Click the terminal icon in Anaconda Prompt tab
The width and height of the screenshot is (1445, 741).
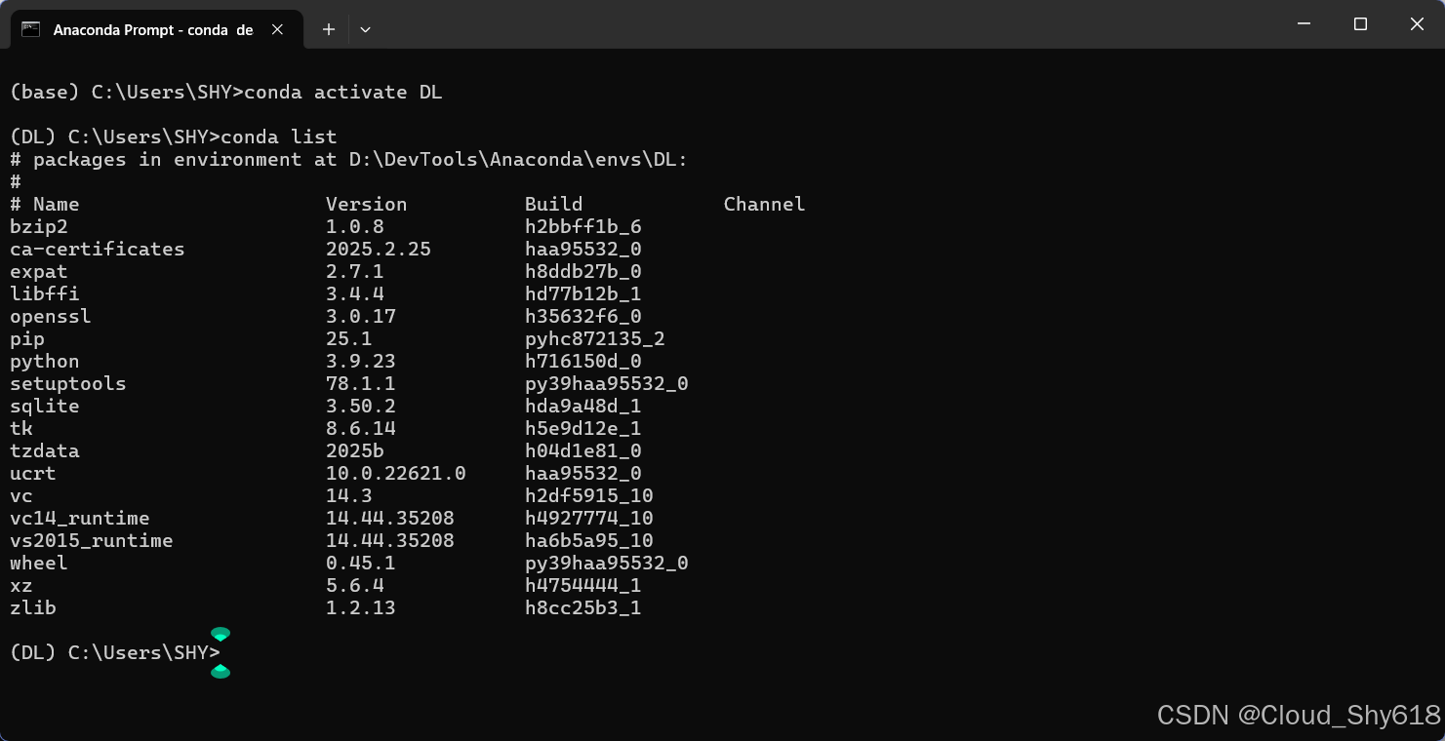pos(31,29)
